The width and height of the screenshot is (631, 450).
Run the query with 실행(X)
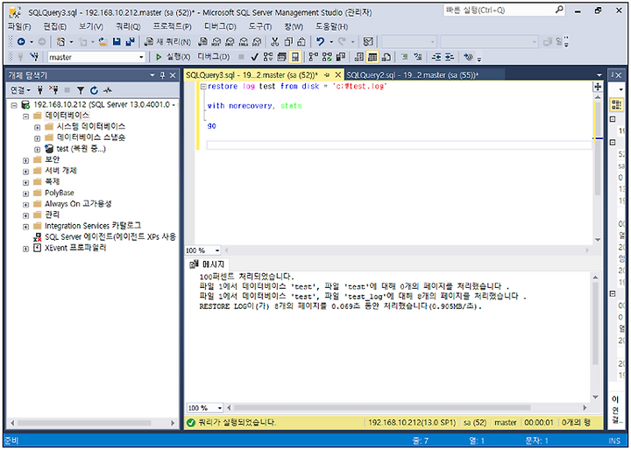173,57
